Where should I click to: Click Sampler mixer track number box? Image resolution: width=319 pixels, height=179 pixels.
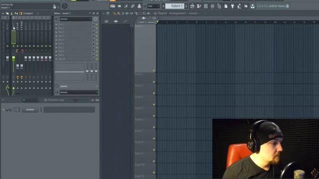(17, 109)
